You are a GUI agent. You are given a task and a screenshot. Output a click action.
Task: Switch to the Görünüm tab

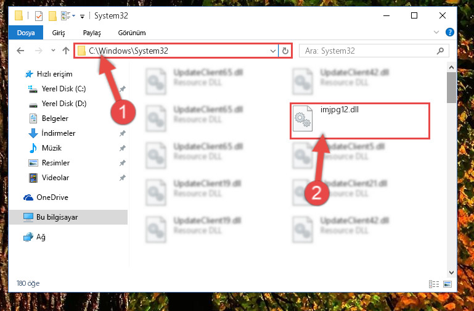pos(132,33)
